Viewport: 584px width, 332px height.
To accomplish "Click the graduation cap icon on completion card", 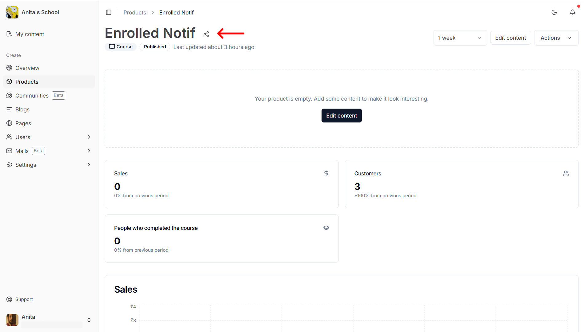I will click(326, 228).
